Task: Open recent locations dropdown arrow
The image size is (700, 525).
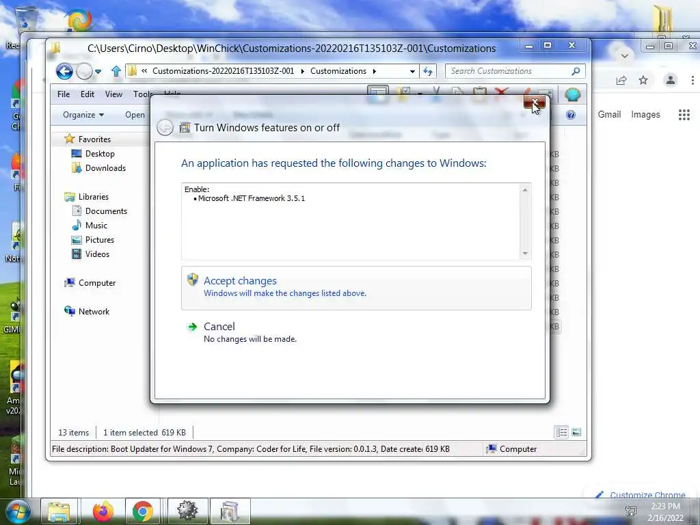Action: tap(98, 71)
